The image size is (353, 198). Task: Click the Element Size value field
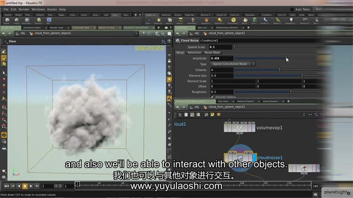click(221, 76)
